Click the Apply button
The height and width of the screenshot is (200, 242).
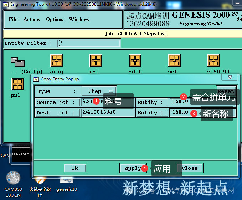(x=133, y=168)
